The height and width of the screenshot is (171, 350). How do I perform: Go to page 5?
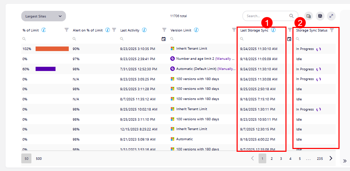(x=299, y=158)
